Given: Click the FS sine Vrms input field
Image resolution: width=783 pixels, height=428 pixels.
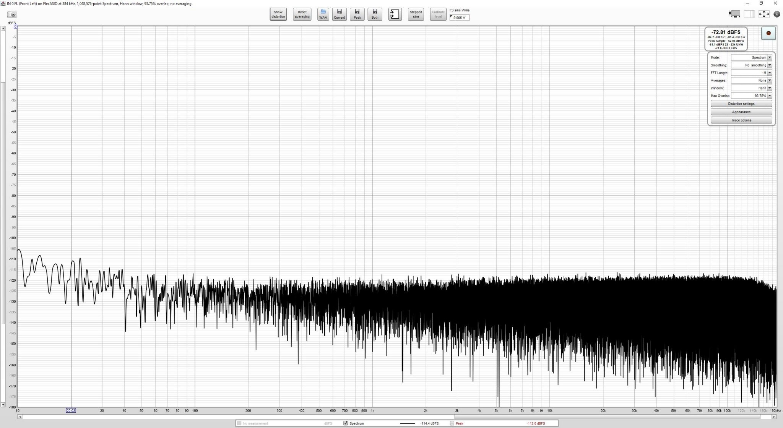Looking at the screenshot, I should [459, 18].
